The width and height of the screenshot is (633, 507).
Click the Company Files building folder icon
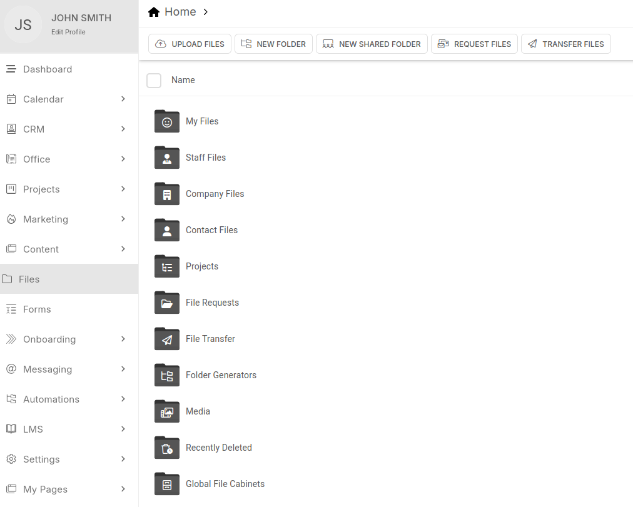point(166,194)
